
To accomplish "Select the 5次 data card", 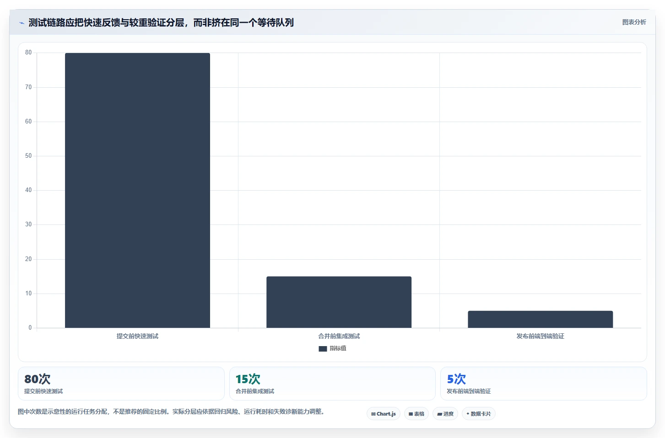I will click(543, 384).
